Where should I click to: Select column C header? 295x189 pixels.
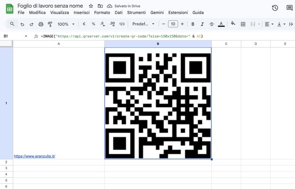pos(226,44)
